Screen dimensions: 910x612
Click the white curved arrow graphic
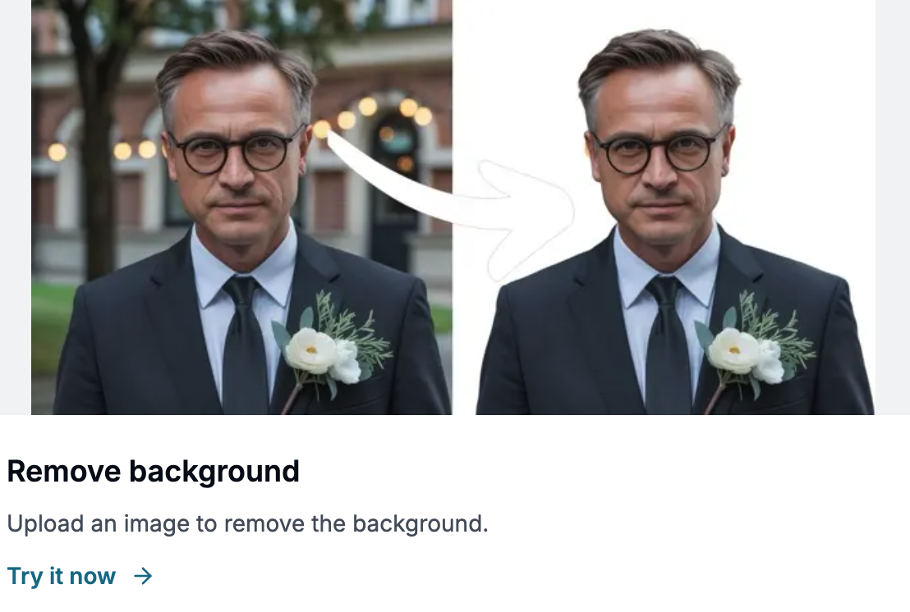(x=450, y=206)
